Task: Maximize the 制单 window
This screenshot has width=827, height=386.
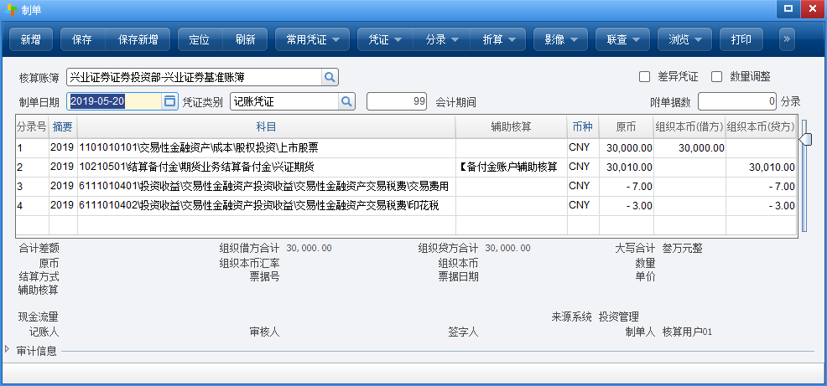Action: point(788,9)
